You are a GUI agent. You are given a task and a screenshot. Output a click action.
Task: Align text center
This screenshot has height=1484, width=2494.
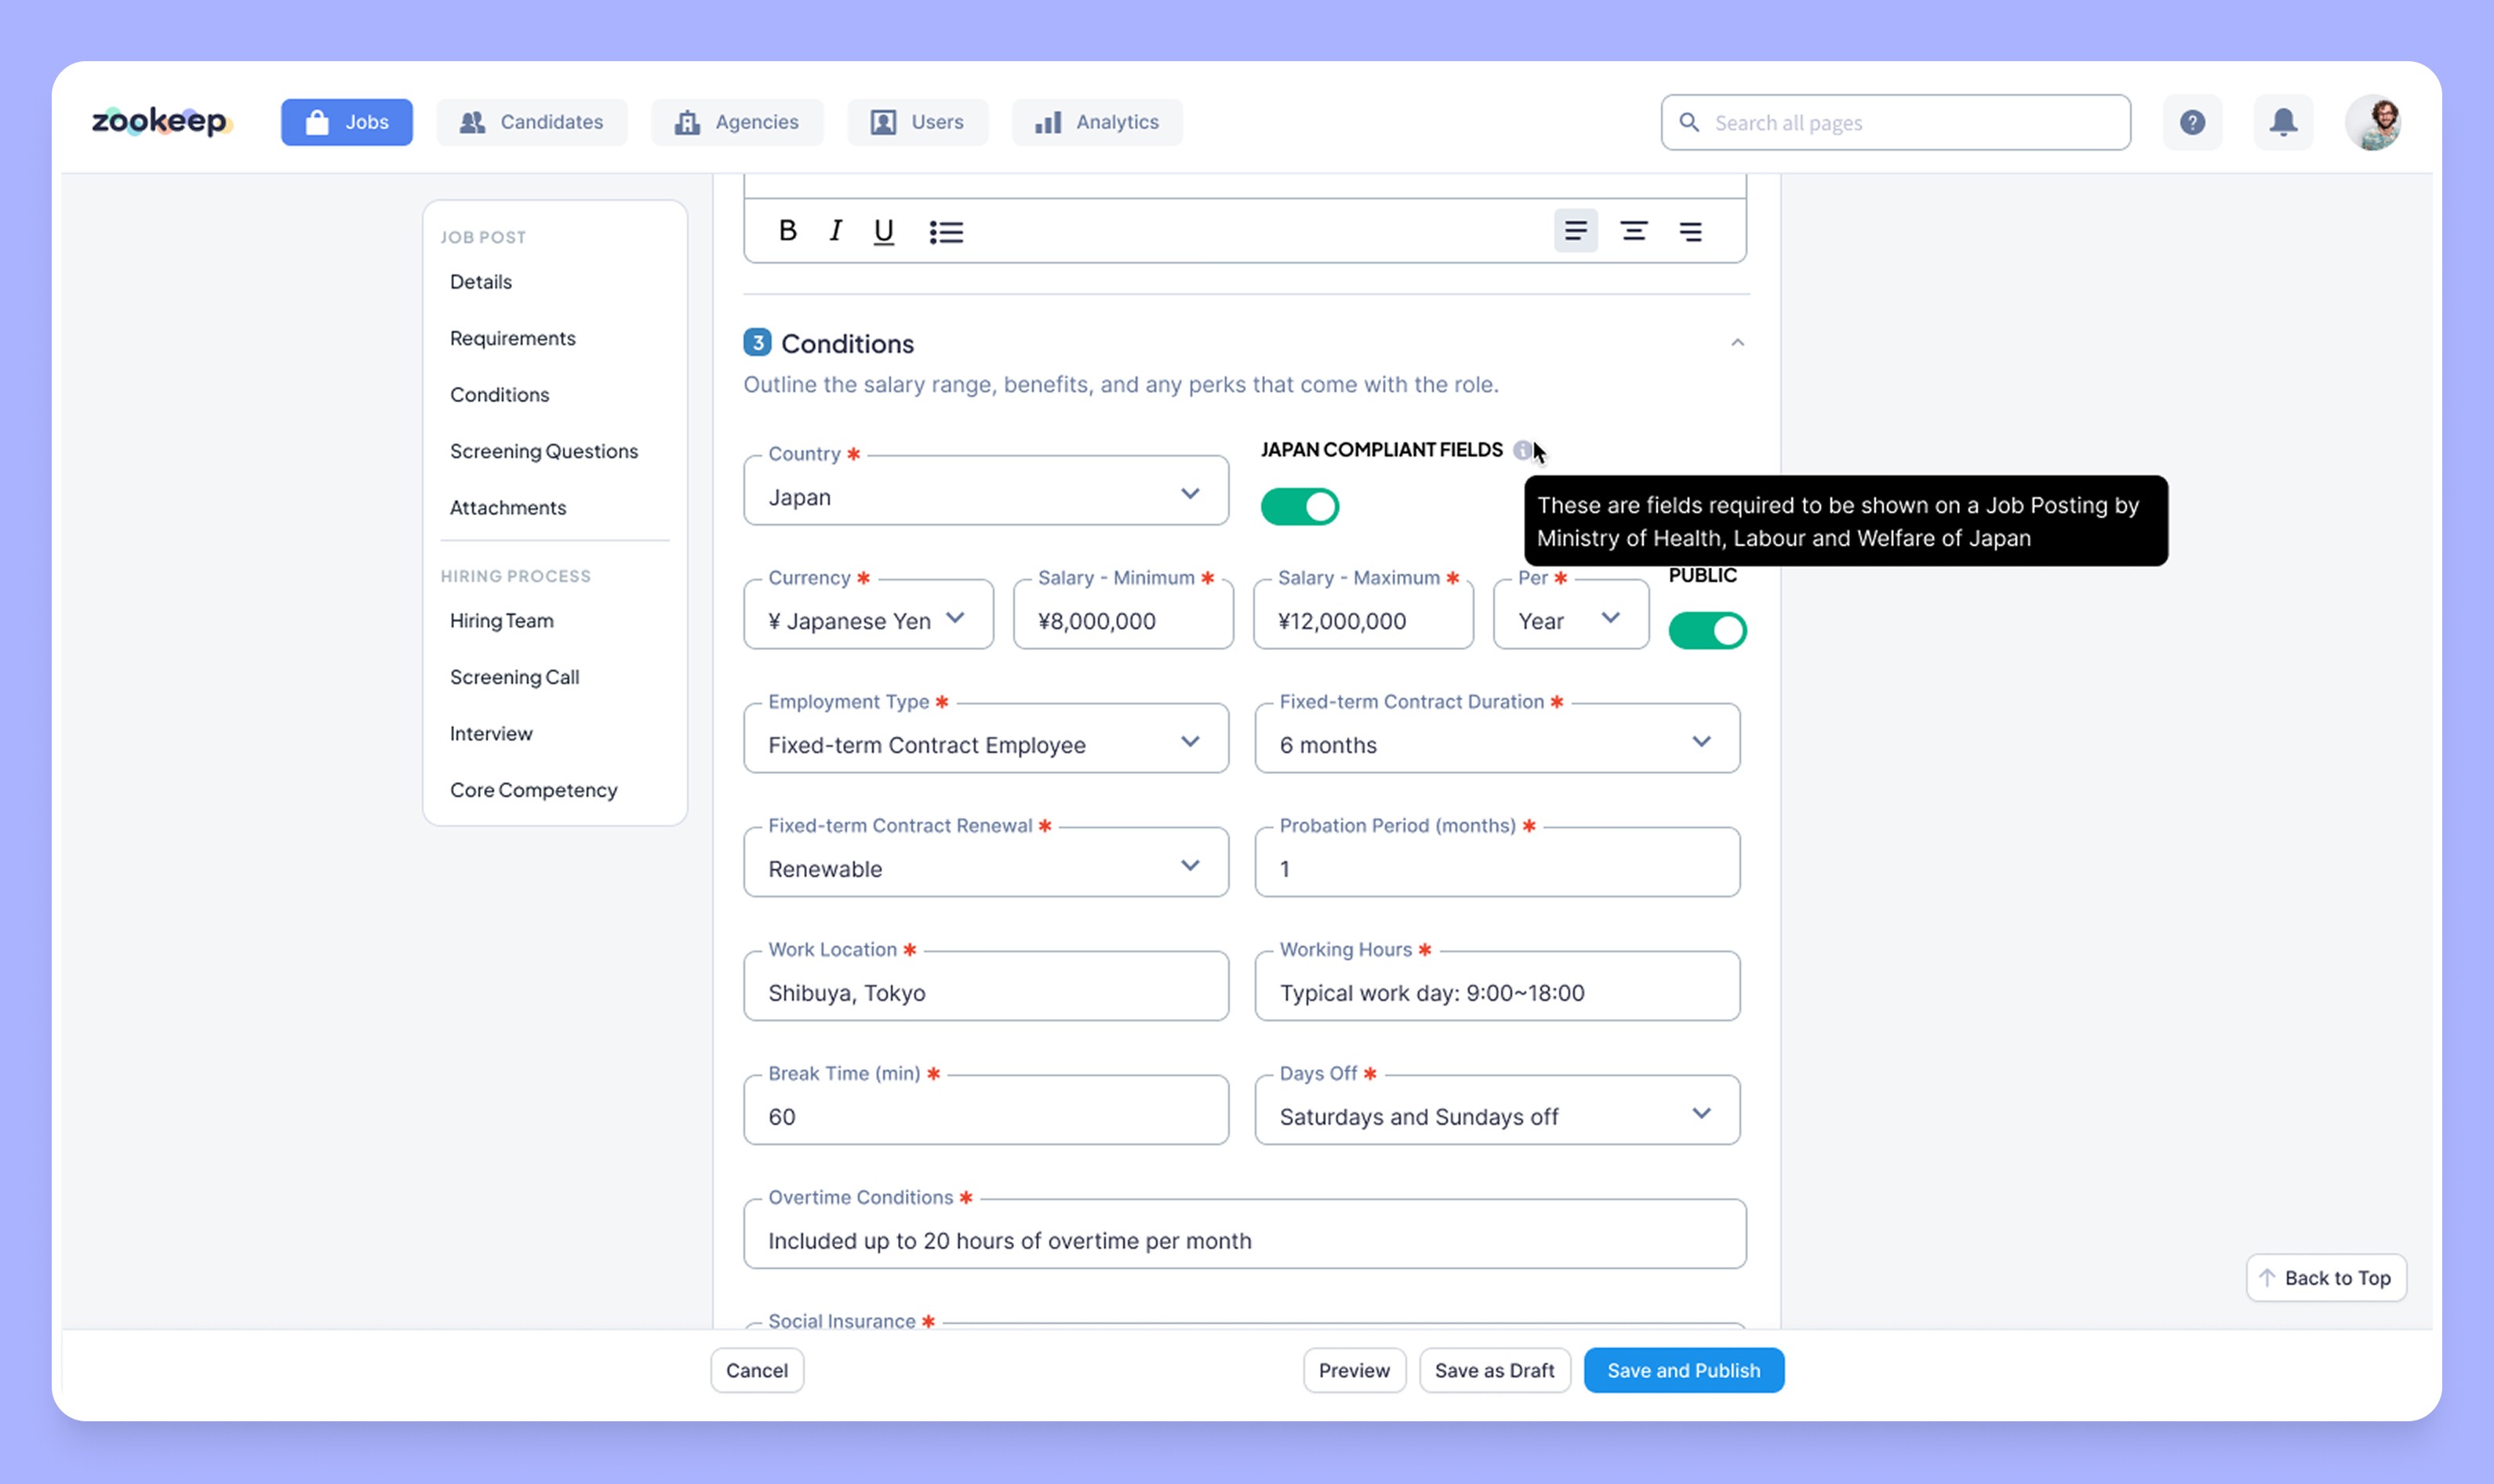click(1634, 231)
